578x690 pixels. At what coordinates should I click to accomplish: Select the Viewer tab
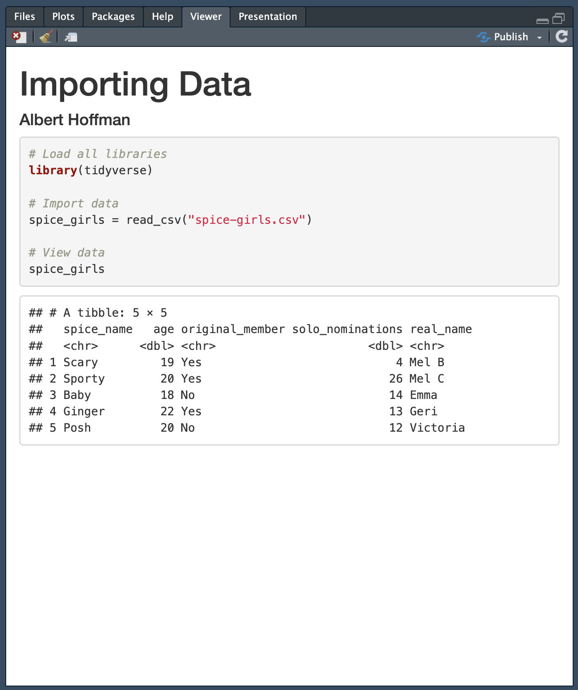pyautogui.click(x=206, y=17)
